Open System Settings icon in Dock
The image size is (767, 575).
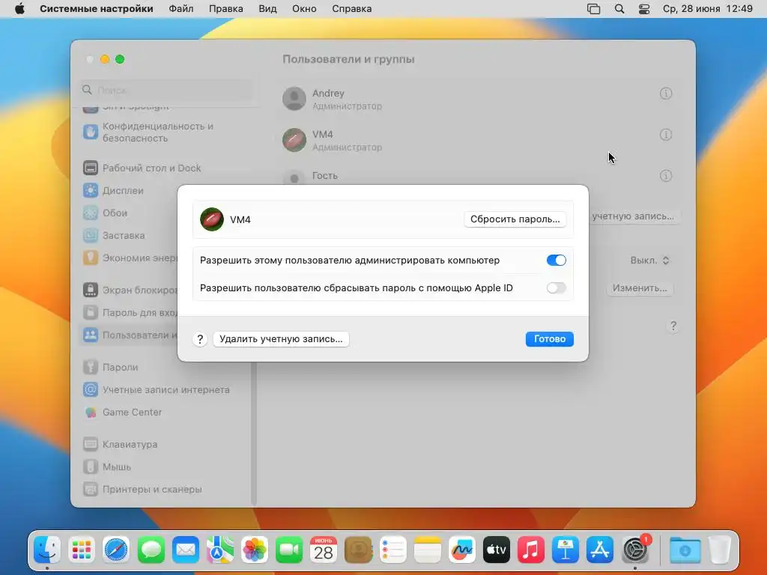pos(635,550)
